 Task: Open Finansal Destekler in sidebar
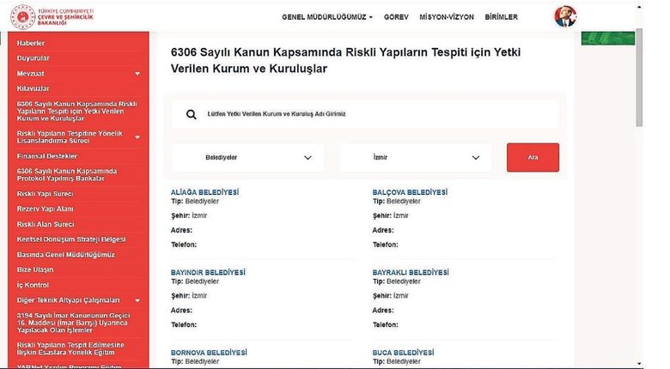coord(47,156)
